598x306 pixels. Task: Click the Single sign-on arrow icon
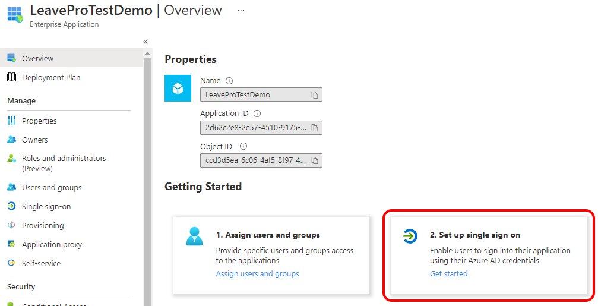point(11,206)
